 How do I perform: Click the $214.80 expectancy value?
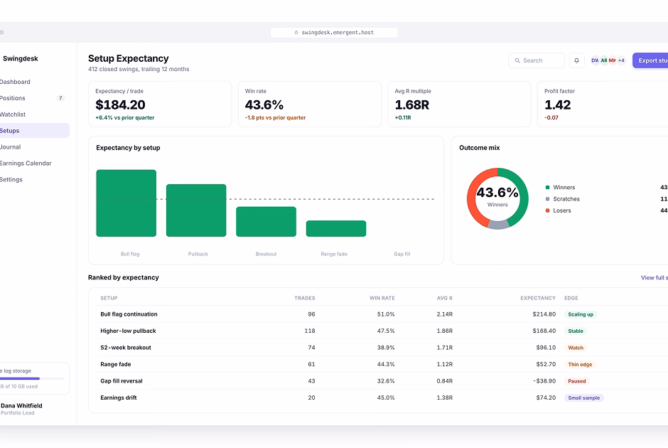point(544,314)
